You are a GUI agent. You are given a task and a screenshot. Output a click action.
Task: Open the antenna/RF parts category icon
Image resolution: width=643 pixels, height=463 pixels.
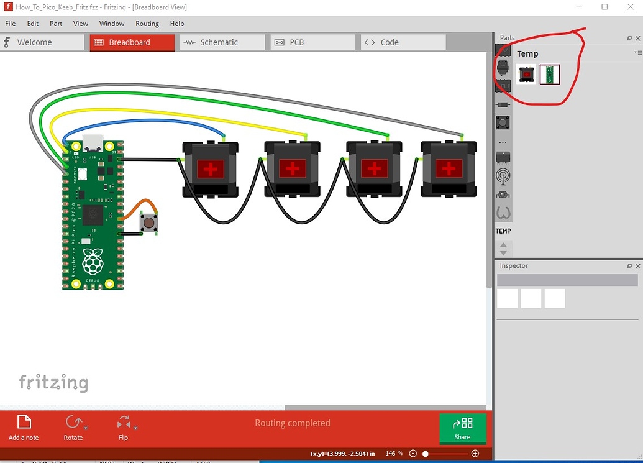pyautogui.click(x=503, y=176)
